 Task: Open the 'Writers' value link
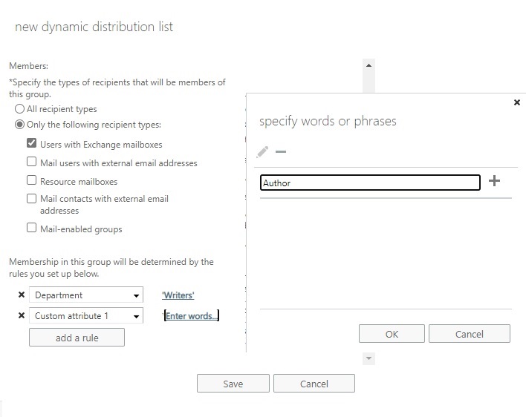pyautogui.click(x=178, y=295)
